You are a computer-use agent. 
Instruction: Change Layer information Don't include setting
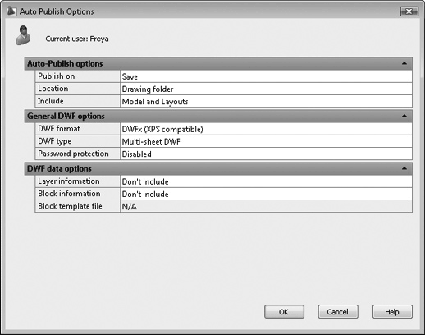pos(266,181)
